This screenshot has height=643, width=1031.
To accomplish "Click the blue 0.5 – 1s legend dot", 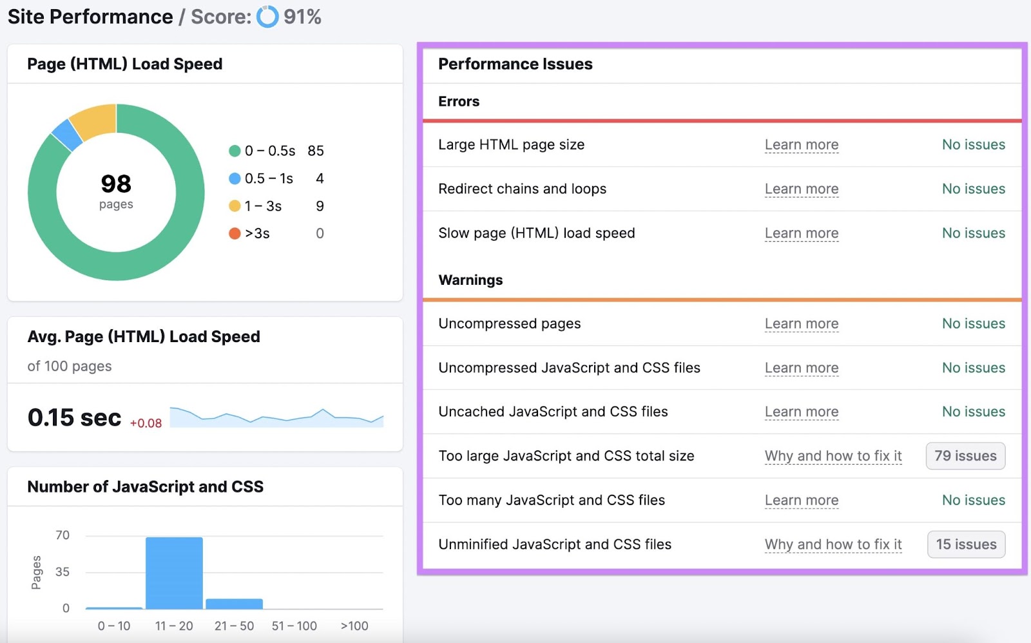I will click(x=235, y=178).
